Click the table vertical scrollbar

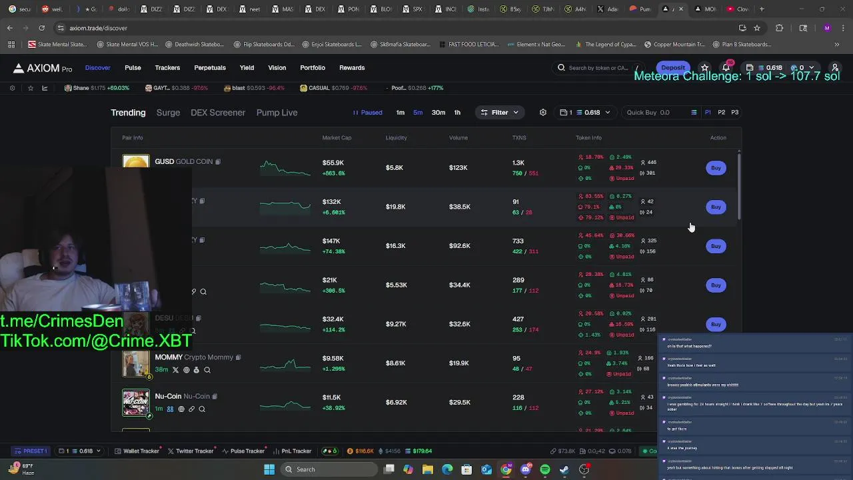coord(739,187)
